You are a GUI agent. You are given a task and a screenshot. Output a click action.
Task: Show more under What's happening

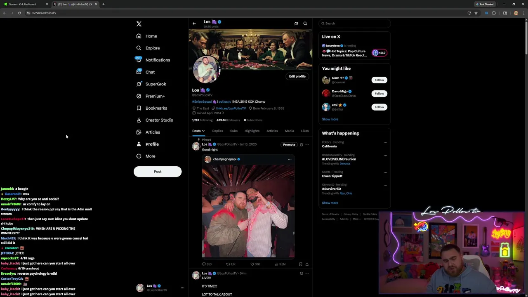click(330, 203)
